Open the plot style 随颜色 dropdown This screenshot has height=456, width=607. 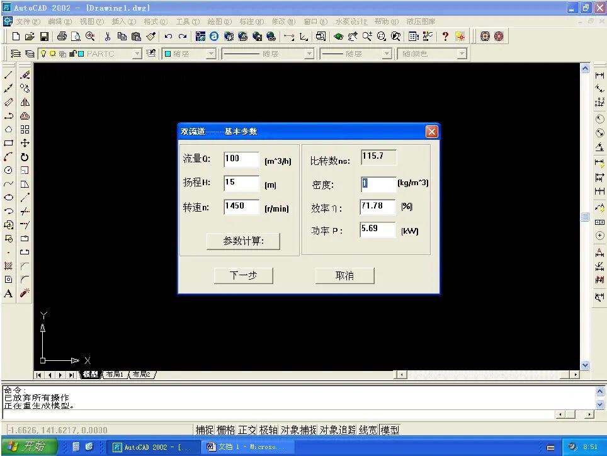(x=462, y=54)
